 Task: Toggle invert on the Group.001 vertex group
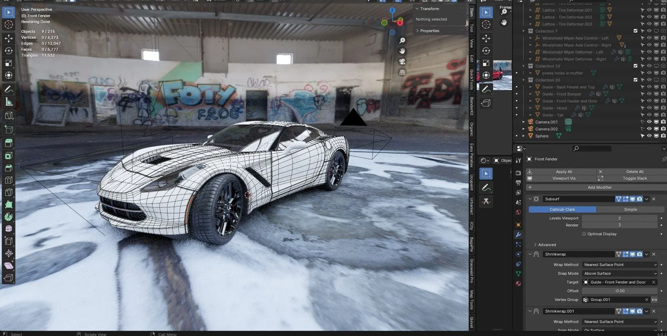654,300
